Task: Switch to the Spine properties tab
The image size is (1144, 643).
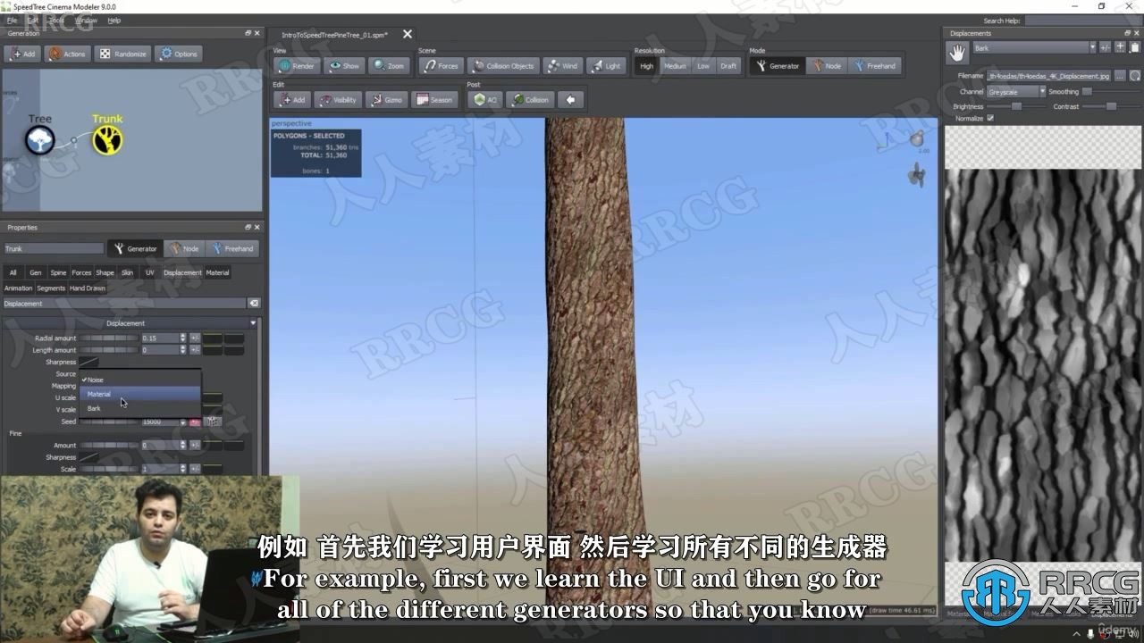Action: pyautogui.click(x=58, y=272)
